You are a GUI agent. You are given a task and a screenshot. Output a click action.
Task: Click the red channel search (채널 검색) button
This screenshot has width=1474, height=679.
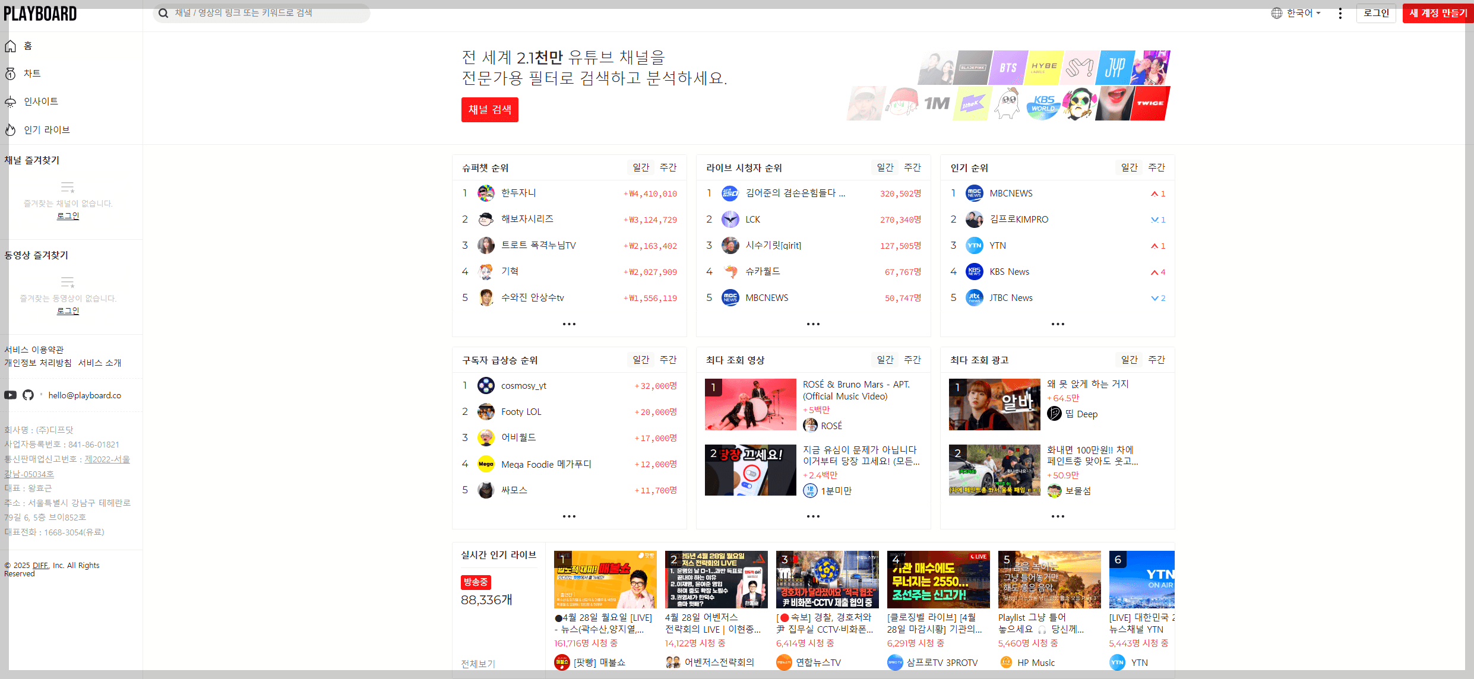(x=489, y=110)
